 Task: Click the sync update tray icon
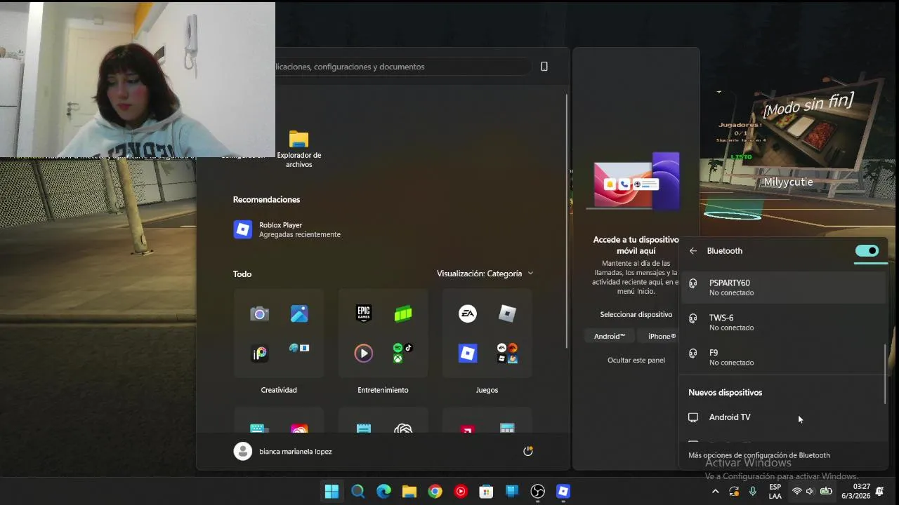coord(734,492)
